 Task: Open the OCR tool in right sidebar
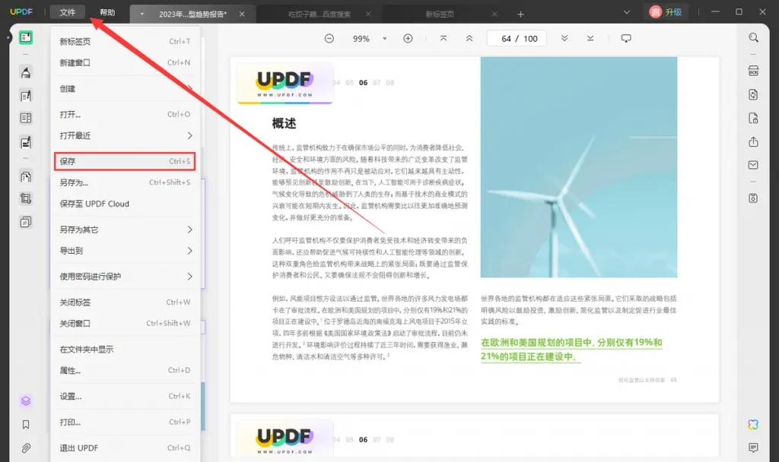[x=753, y=71]
